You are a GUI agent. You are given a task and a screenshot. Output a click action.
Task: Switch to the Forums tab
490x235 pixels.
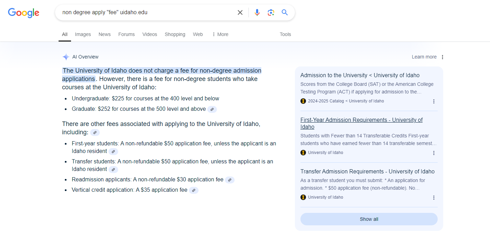pyautogui.click(x=126, y=34)
